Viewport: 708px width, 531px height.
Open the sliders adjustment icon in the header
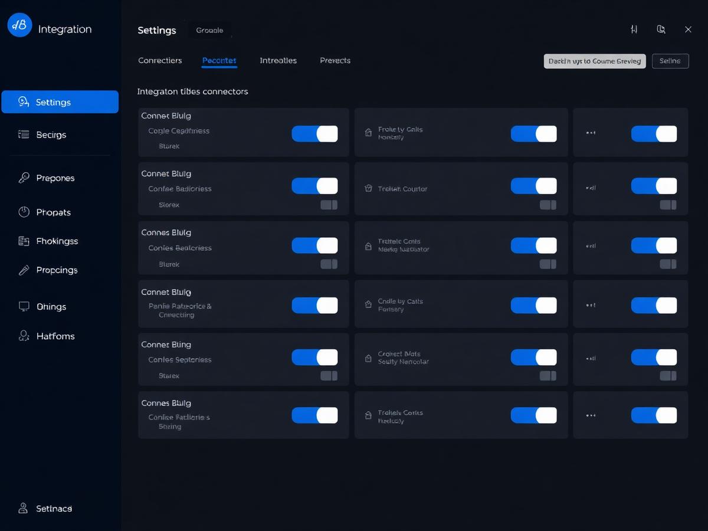[x=634, y=29]
